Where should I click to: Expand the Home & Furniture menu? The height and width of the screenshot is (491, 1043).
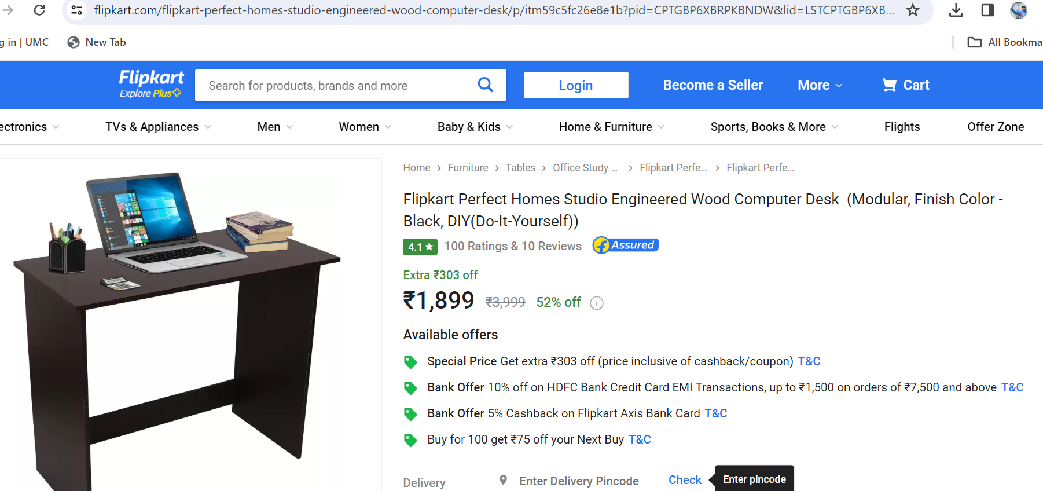[x=612, y=127]
